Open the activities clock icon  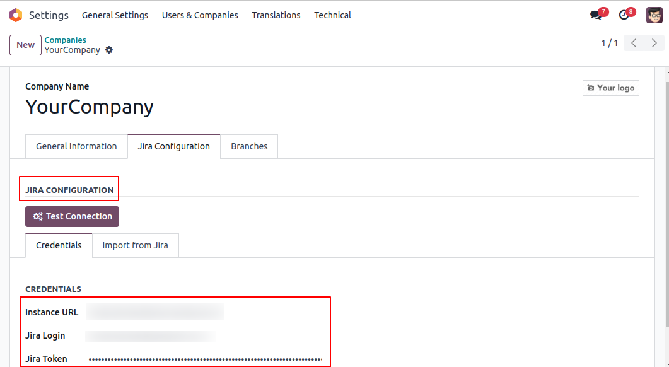pyautogui.click(x=624, y=15)
